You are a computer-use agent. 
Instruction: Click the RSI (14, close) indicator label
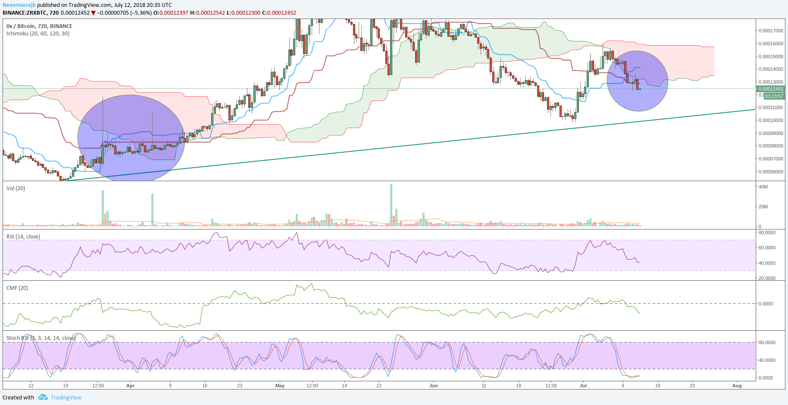[23, 237]
